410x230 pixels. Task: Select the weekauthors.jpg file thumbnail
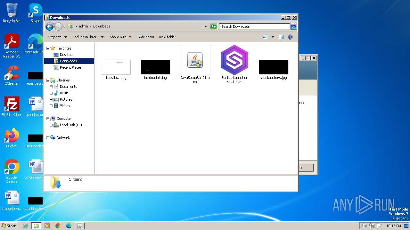tap(274, 67)
